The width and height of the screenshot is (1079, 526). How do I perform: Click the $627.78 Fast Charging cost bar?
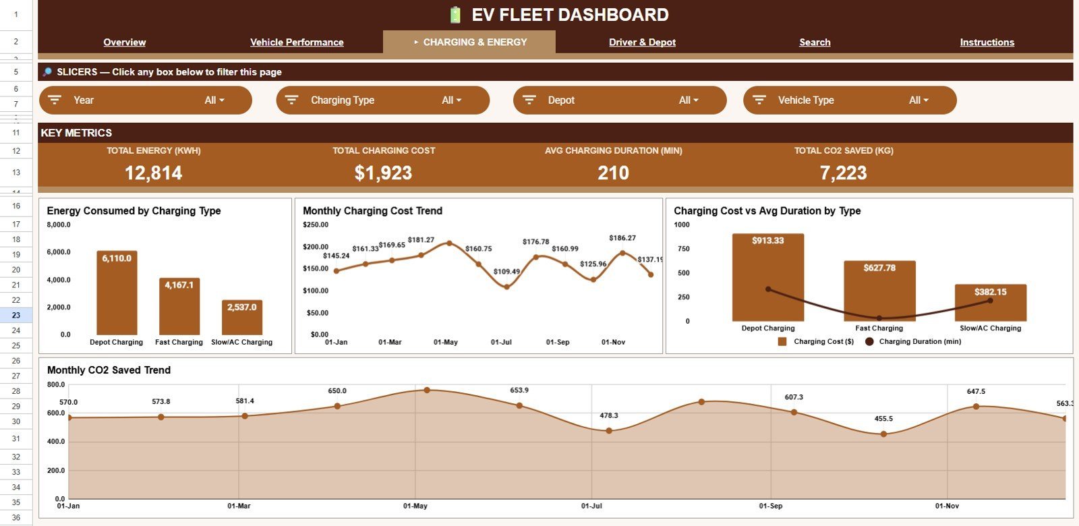click(879, 291)
